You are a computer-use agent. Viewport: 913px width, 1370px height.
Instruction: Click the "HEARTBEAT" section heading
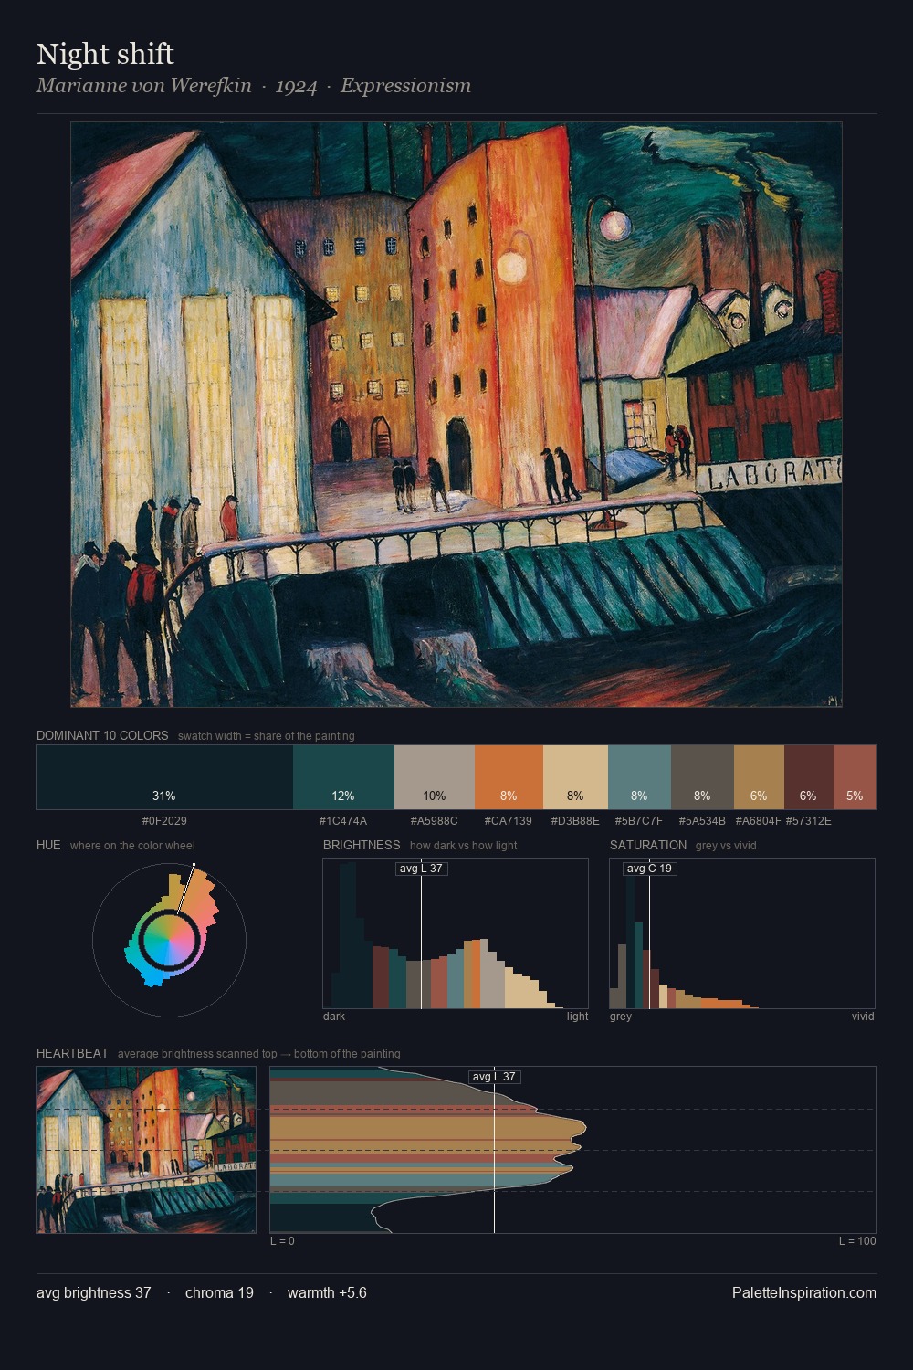point(72,1053)
